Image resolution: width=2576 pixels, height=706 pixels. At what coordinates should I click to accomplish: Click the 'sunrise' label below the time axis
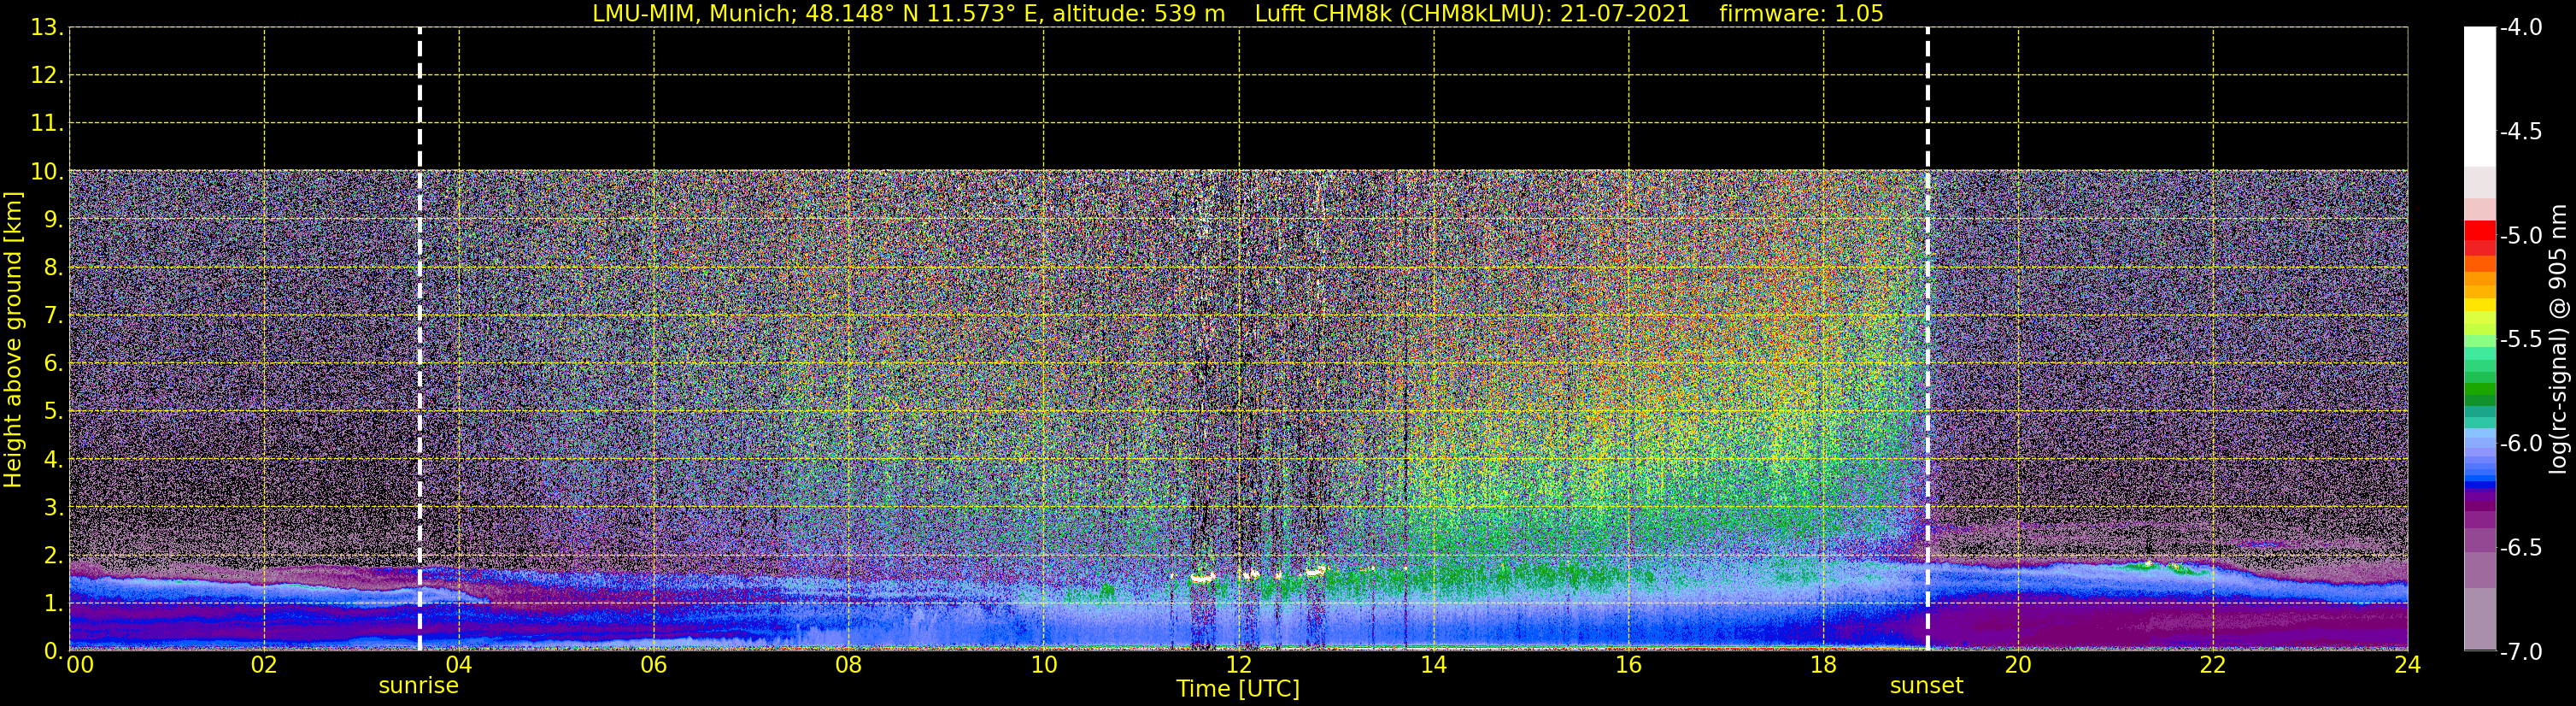pyautogui.click(x=418, y=686)
